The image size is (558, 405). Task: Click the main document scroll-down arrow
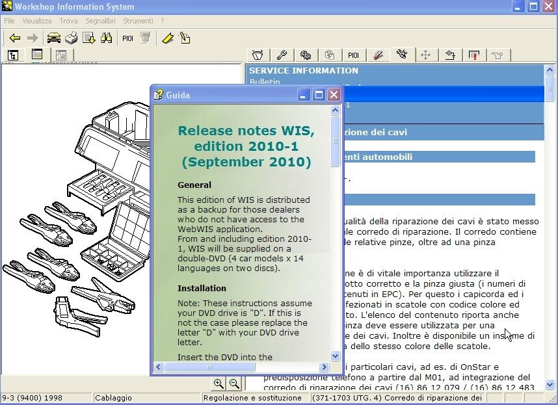tap(550, 384)
